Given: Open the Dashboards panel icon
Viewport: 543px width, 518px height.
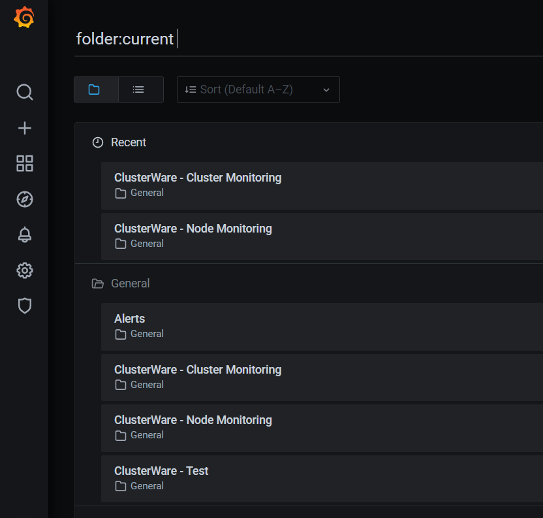Looking at the screenshot, I should pyautogui.click(x=24, y=164).
